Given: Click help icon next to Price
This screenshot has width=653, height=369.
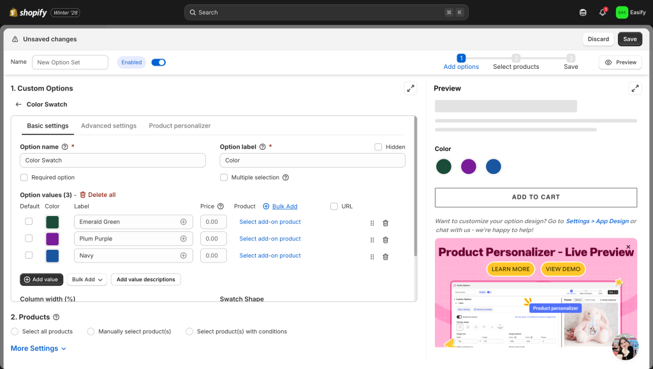Looking at the screenshot, I should click(221, 206).
